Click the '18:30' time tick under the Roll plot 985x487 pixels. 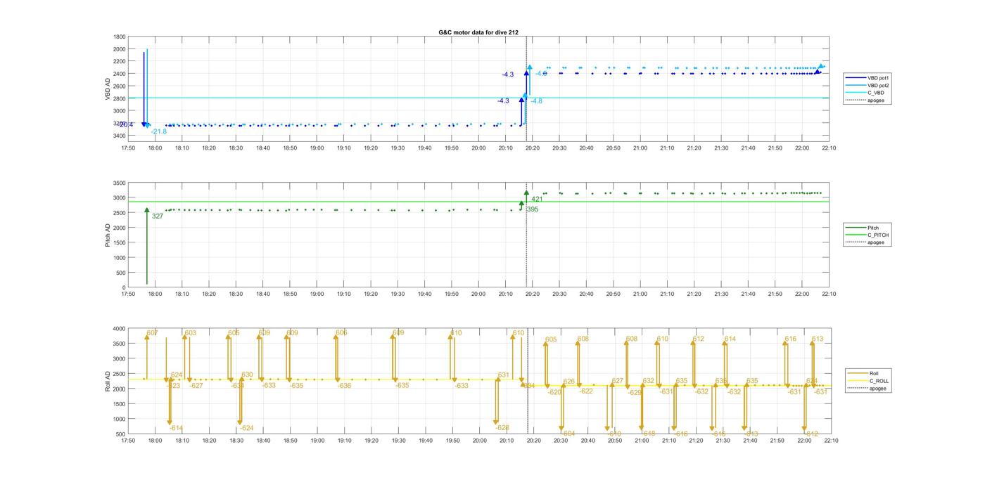(236, 441)
